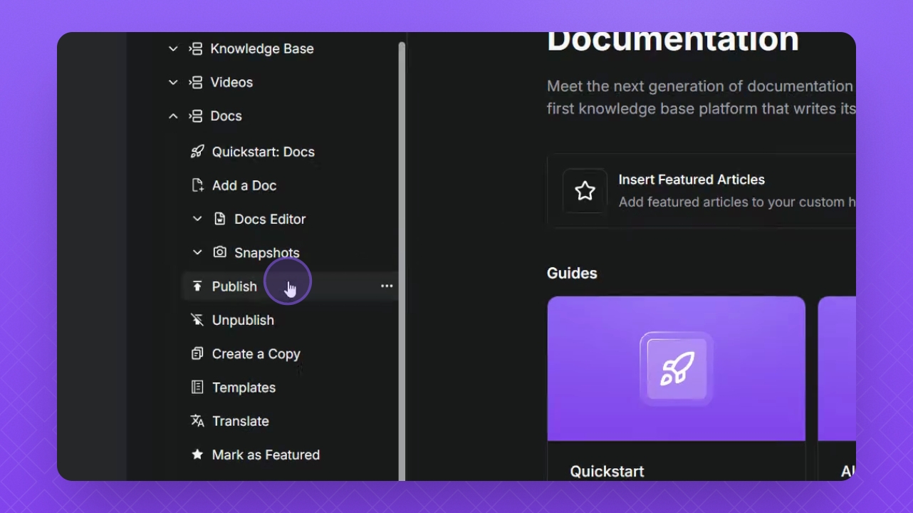Click the Insert Featured Articles title
Image resolution: width=913 pixels, height=513 pixels.
pyautogui.click(x=692, y=180)
